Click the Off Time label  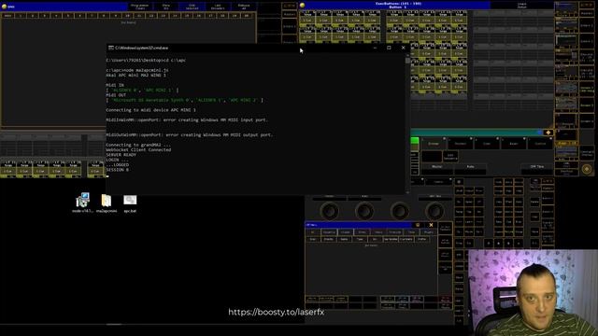[537, 166]
